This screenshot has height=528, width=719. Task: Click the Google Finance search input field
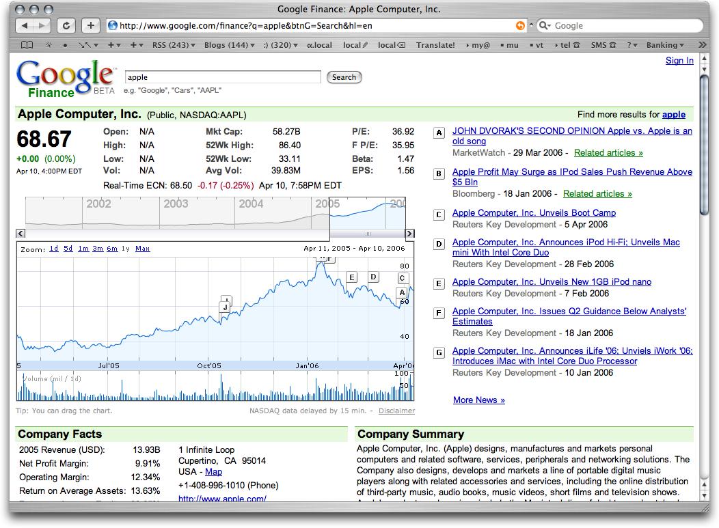223,77
